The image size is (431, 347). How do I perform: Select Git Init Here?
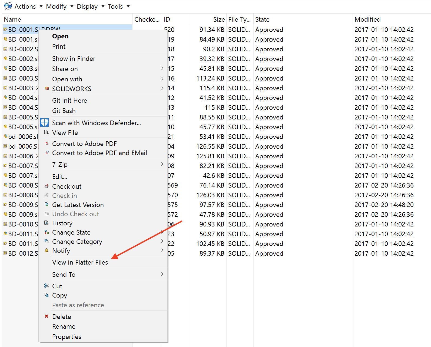point(69,101)
